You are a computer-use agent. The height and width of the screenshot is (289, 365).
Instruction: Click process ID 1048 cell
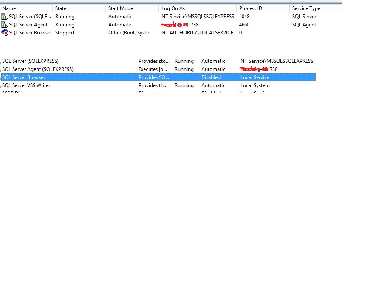point(244,16)
